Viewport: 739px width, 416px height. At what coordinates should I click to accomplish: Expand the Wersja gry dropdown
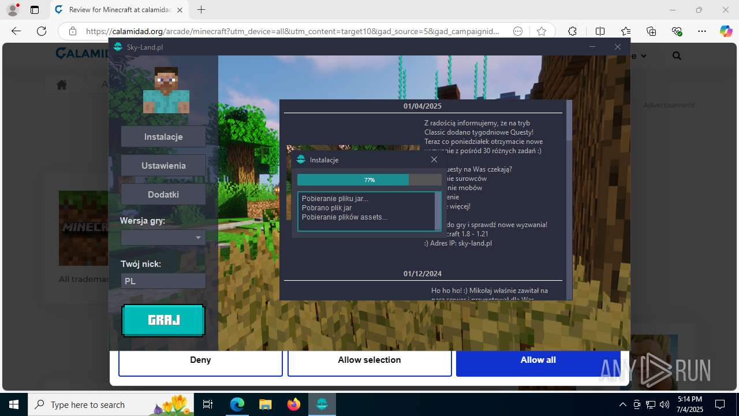(x=163, y=237)
